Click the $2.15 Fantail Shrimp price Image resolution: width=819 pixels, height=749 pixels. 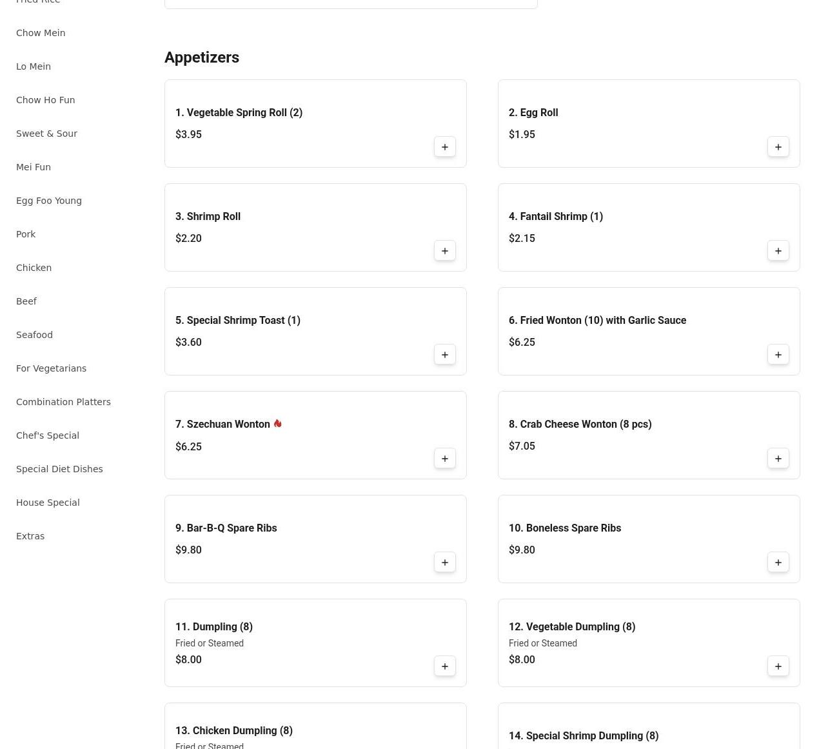(x=522, y=238)
